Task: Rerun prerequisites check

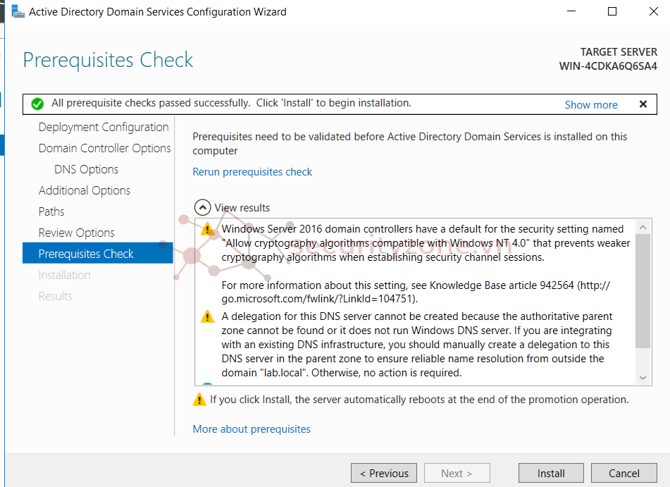Action: coord(252,172)
